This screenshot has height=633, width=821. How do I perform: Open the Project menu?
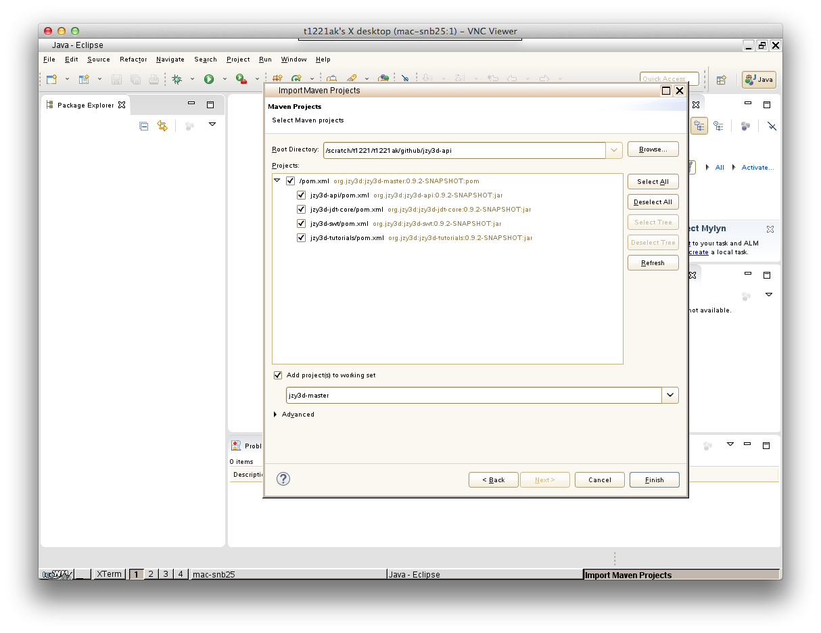coord(238,60)
